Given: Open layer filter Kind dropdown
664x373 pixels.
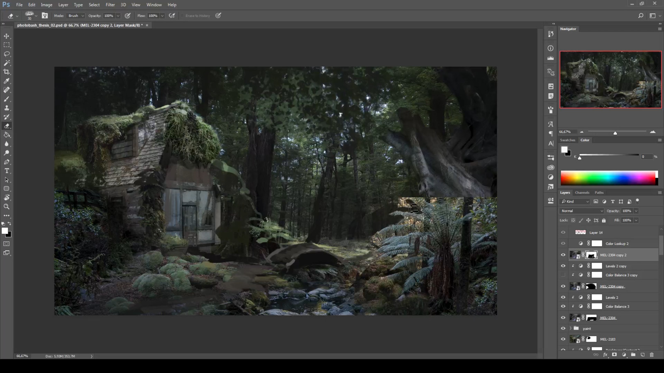Looking at the screenshot, I should tap(575, 201).
